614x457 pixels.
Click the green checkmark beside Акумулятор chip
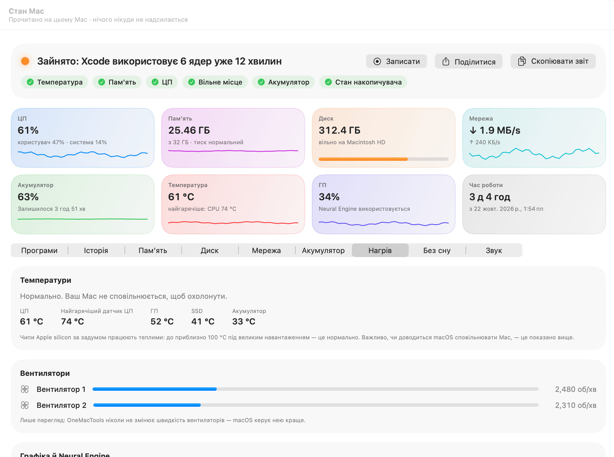(x=261, y=82)
